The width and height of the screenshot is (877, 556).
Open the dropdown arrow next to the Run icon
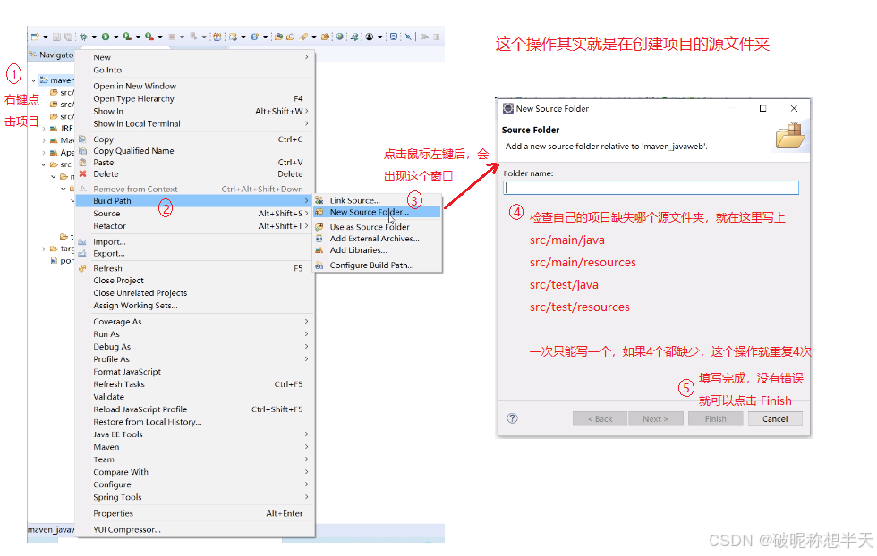point(115,37)
